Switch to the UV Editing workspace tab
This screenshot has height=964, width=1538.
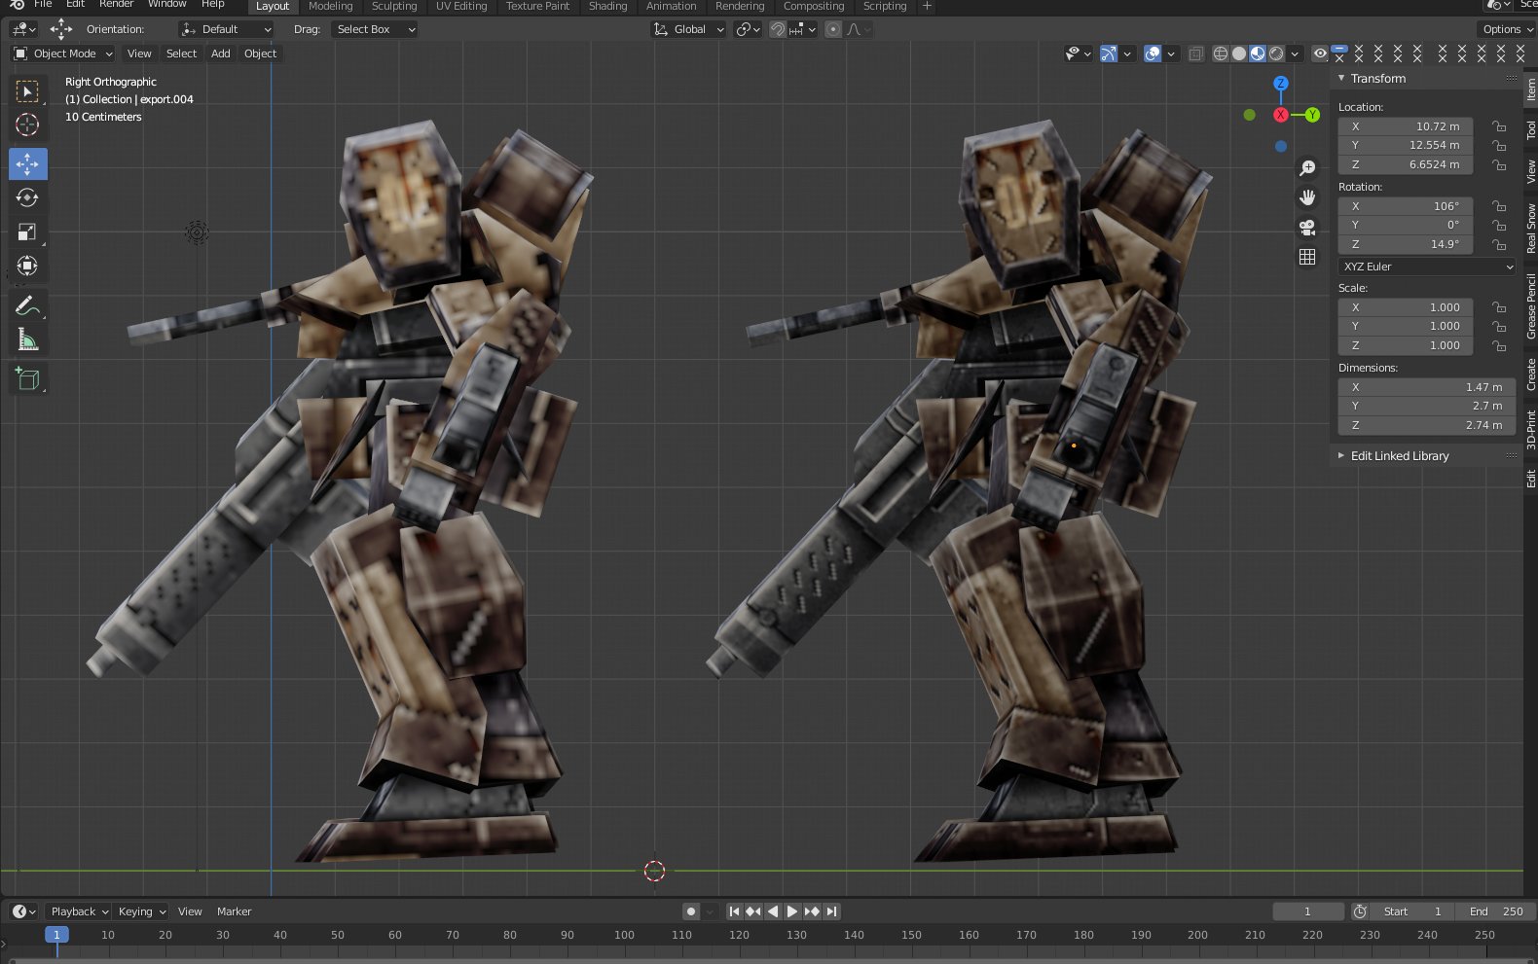(461, 7)
